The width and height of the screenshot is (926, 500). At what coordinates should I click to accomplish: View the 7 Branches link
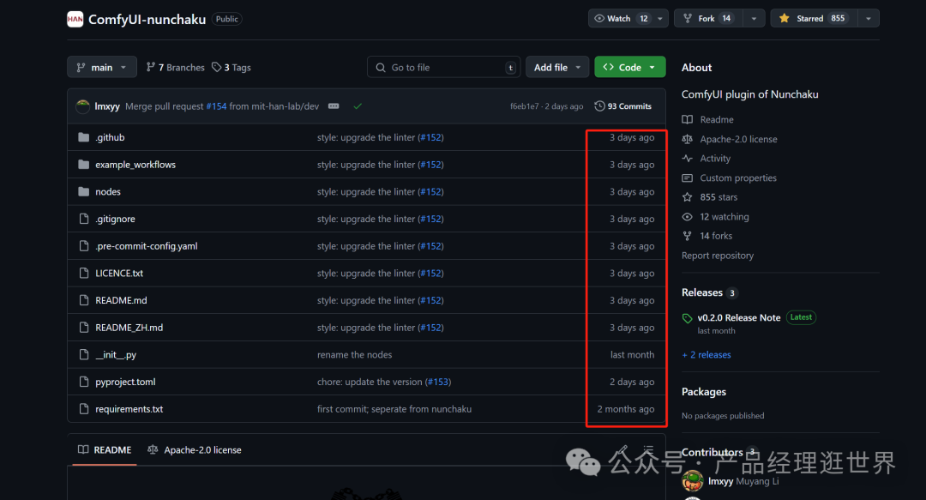point(176,68)
